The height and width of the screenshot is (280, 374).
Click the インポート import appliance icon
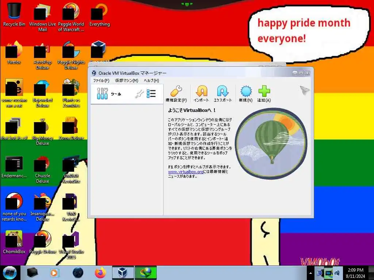201,94
